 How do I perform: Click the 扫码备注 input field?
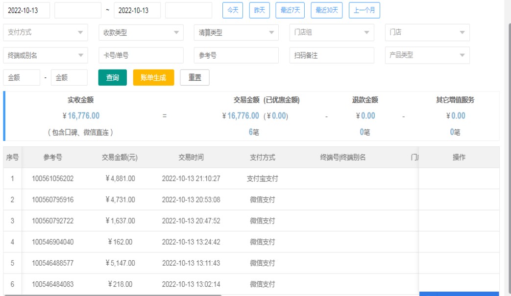click(332, 55)
